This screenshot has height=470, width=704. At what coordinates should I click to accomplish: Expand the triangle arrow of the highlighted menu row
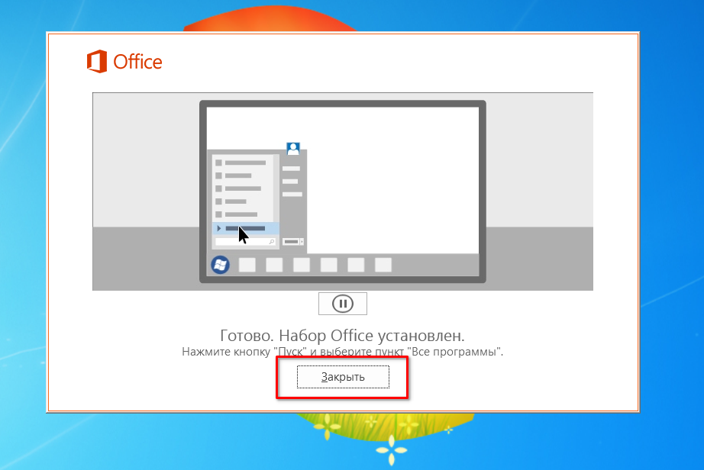pos(218,228)
